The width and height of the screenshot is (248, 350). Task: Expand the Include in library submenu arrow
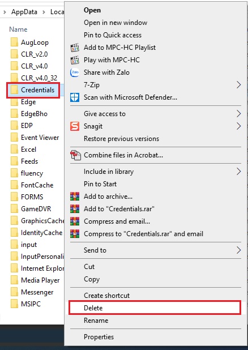click(x=238, y=172)
